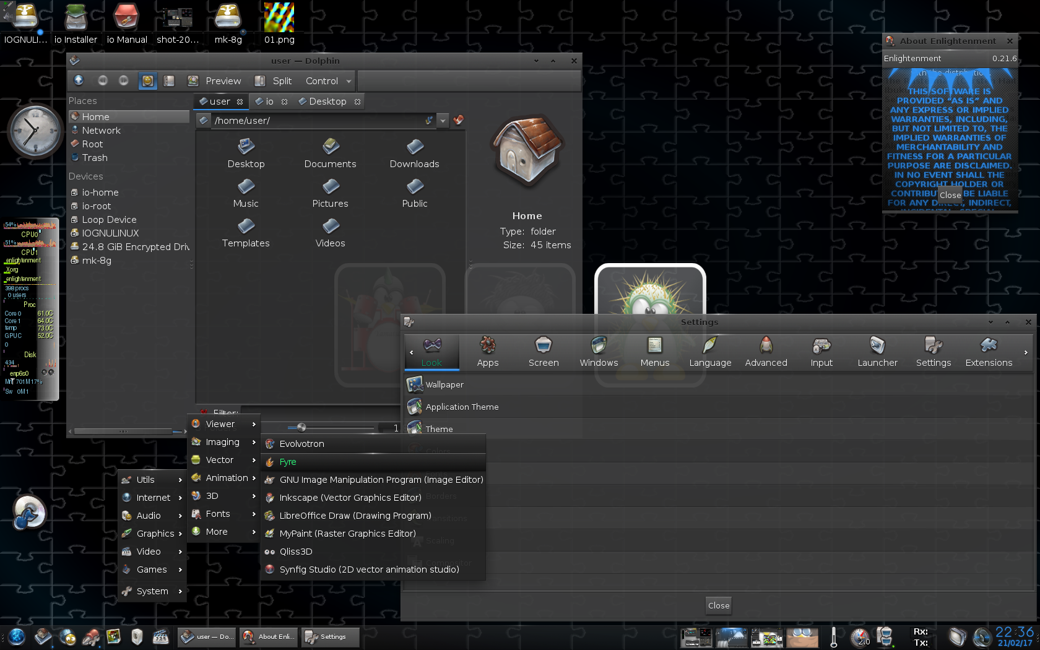Toggle Split view in Dolphin
This screenshot has height=650, width=1040.
(273, 81)
